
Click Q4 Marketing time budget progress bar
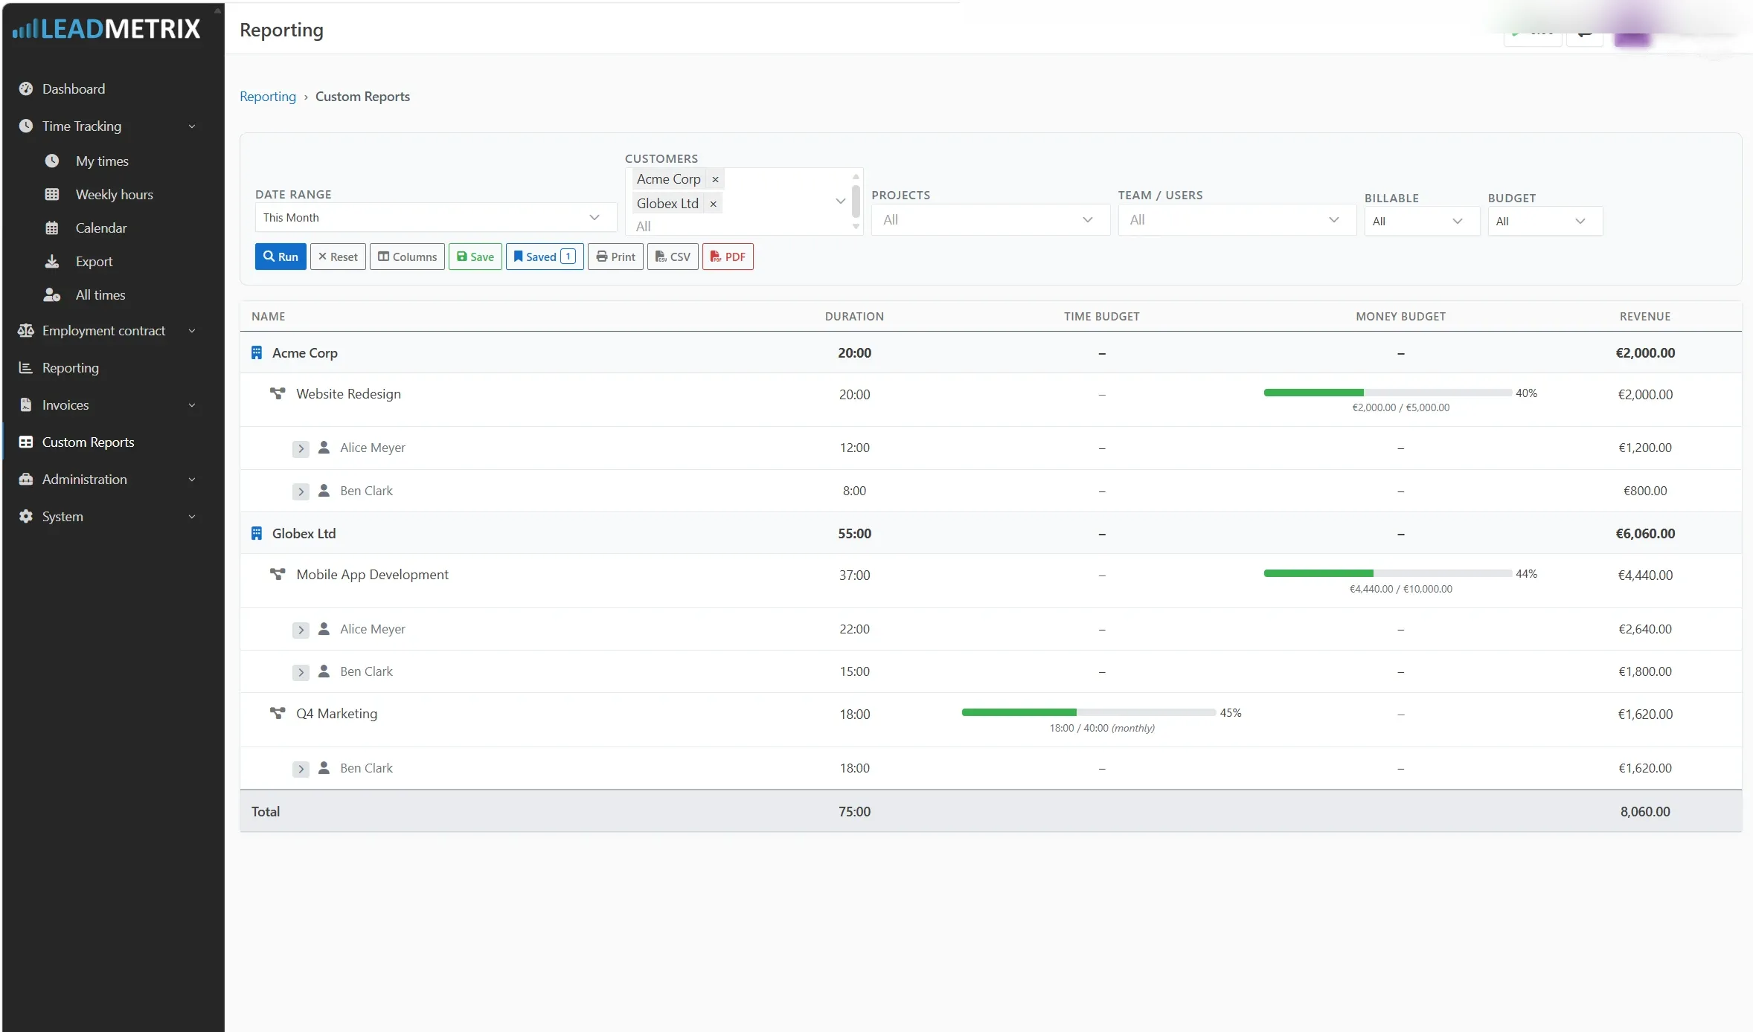1089,712
